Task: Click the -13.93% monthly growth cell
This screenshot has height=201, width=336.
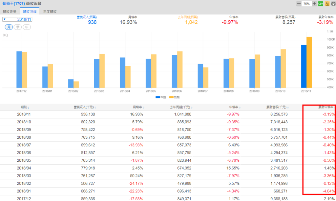Action: point(136,145)
